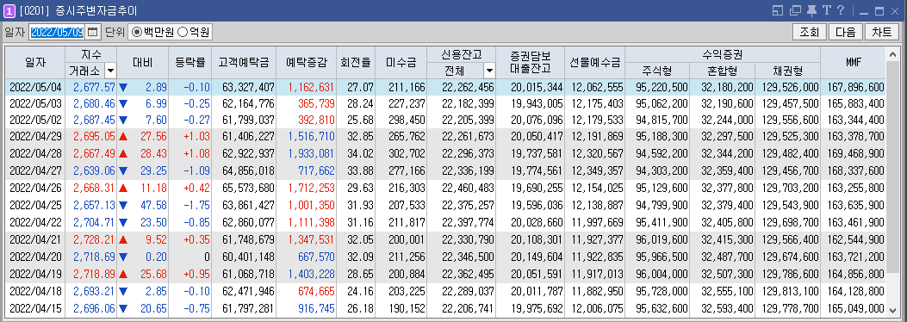The width and height of the screenshot is (907, 322).
Task: Click the window layout icon in title bar
Action: pyautogui.click(x=778, y=10)
